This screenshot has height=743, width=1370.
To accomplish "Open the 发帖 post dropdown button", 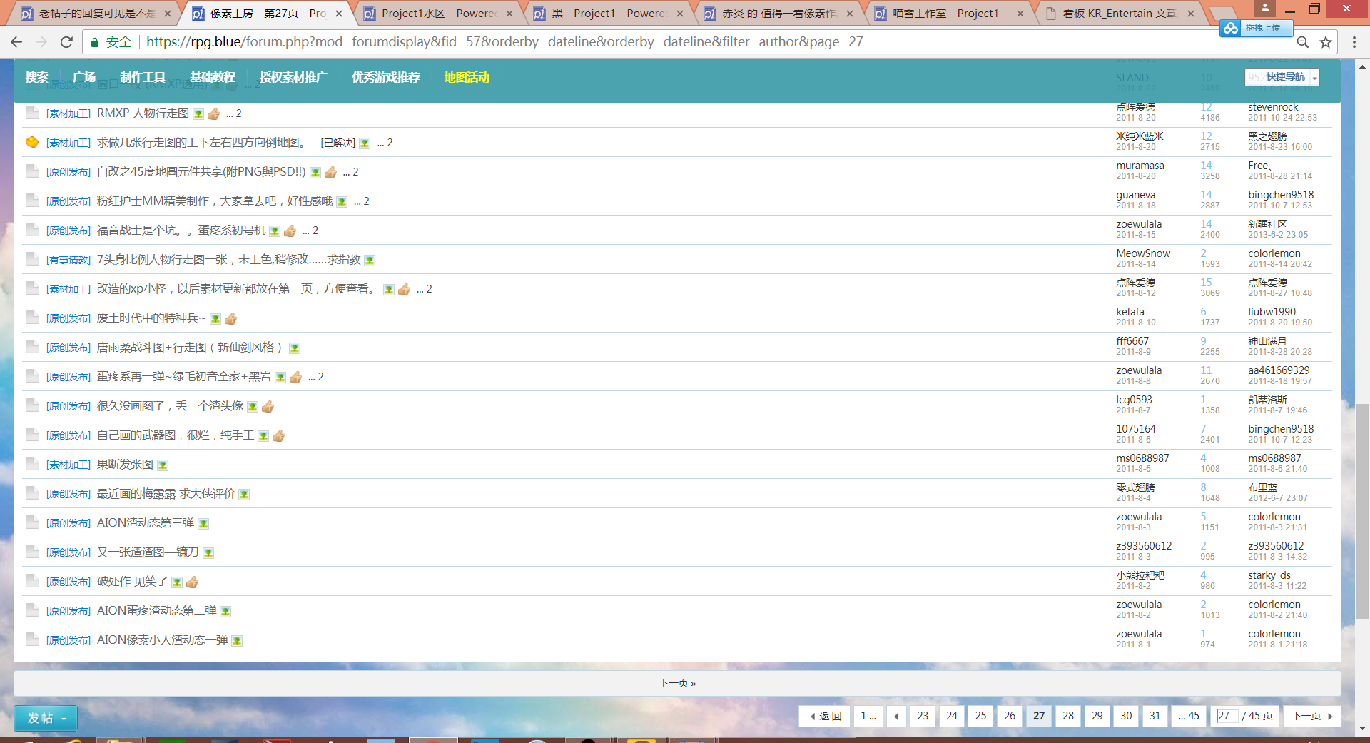I will pyautogui.click(x=46, y=718).
